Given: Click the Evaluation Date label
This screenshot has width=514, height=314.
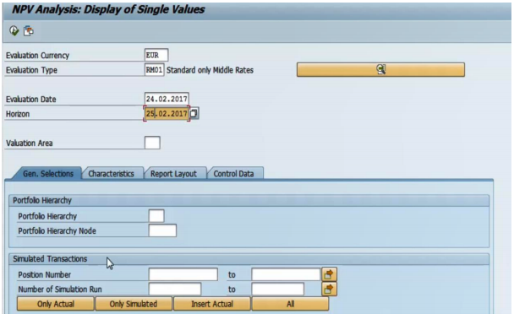Looking at the screenshot, I should (30, 100).
